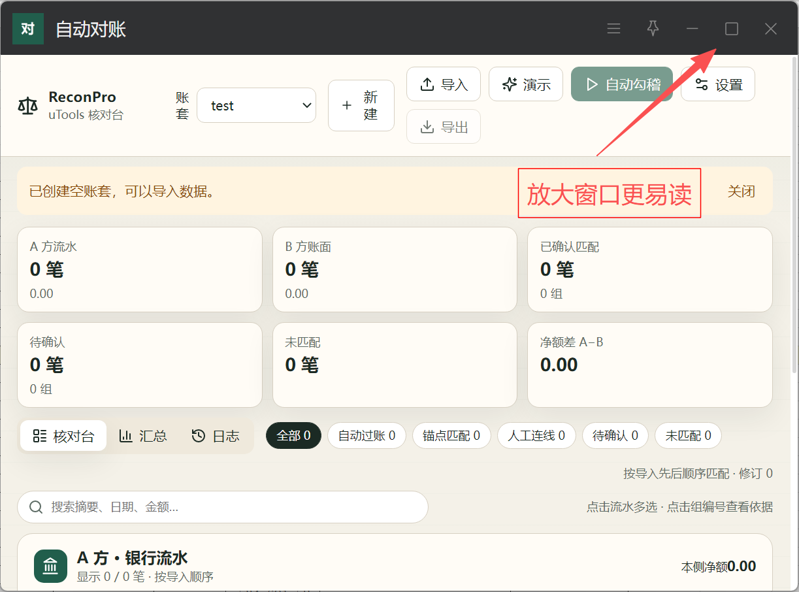Open the hamburger menu in title bar
The height and width of the screenshot is (592, 799).
[x=613, y=29]
